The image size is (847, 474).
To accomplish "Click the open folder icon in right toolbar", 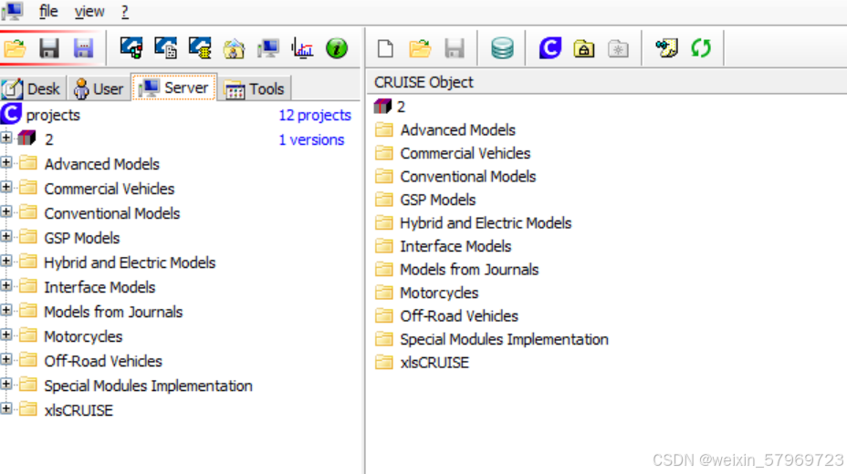I will 420,48.
